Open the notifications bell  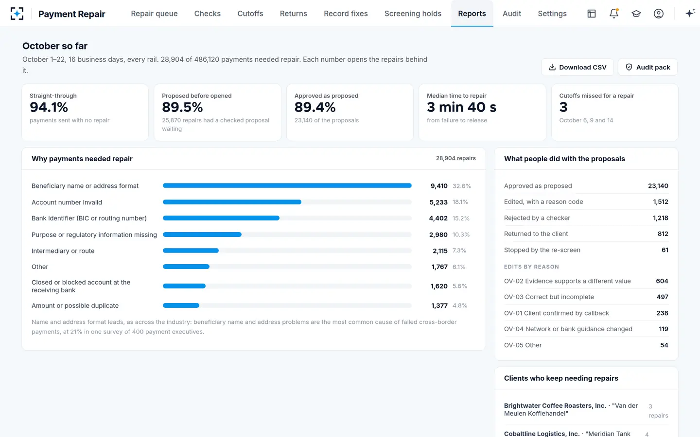point(614,14)
